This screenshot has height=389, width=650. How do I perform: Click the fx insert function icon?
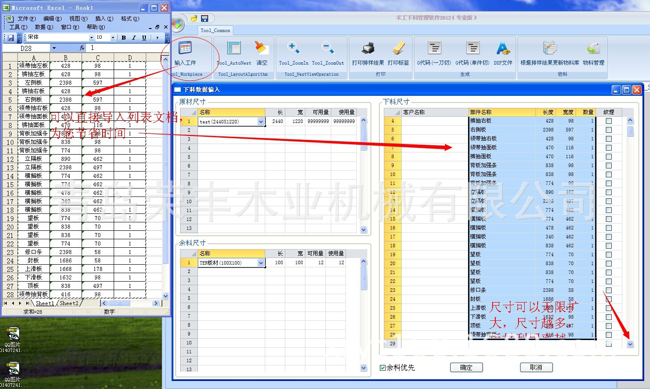82,48
